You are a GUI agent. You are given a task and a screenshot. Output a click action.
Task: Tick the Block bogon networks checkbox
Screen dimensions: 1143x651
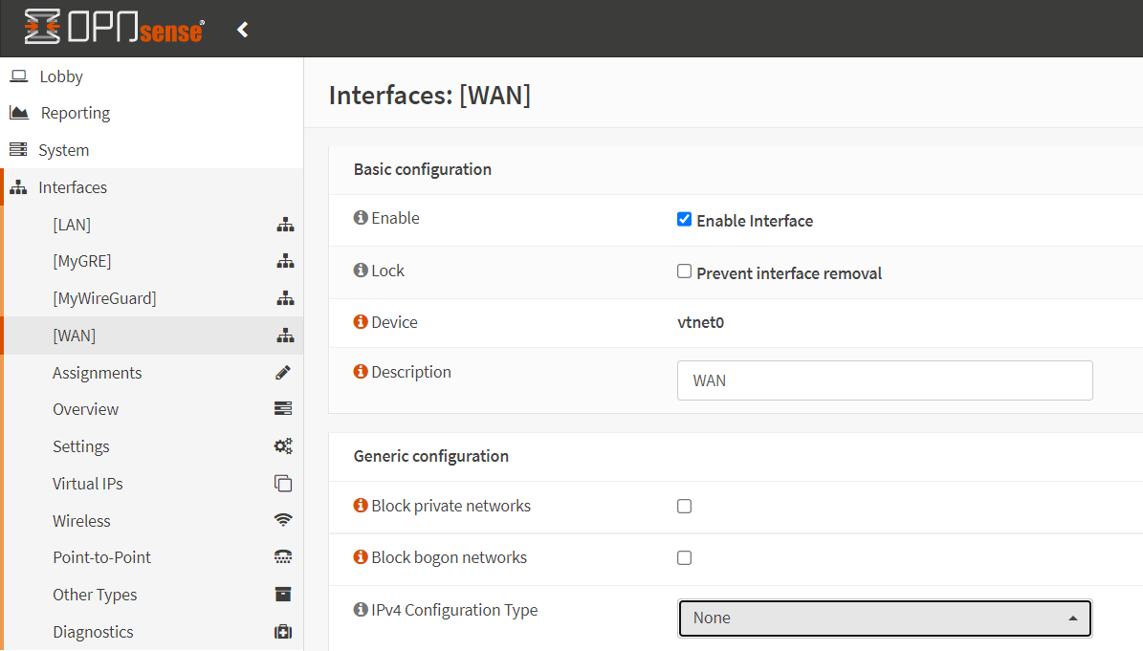coord(684,557)
